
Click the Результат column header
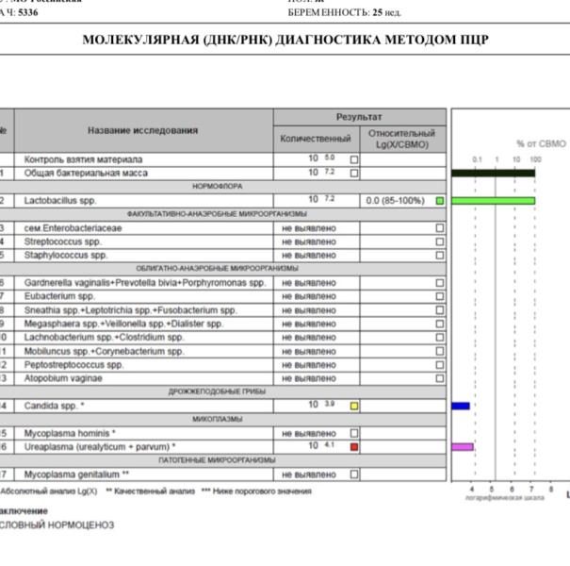tap(359, 117)
